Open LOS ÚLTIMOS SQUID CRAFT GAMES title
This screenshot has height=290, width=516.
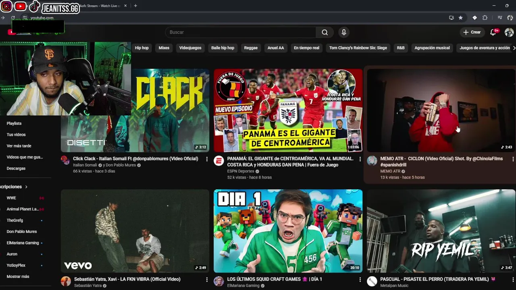[x=275, y=279]
